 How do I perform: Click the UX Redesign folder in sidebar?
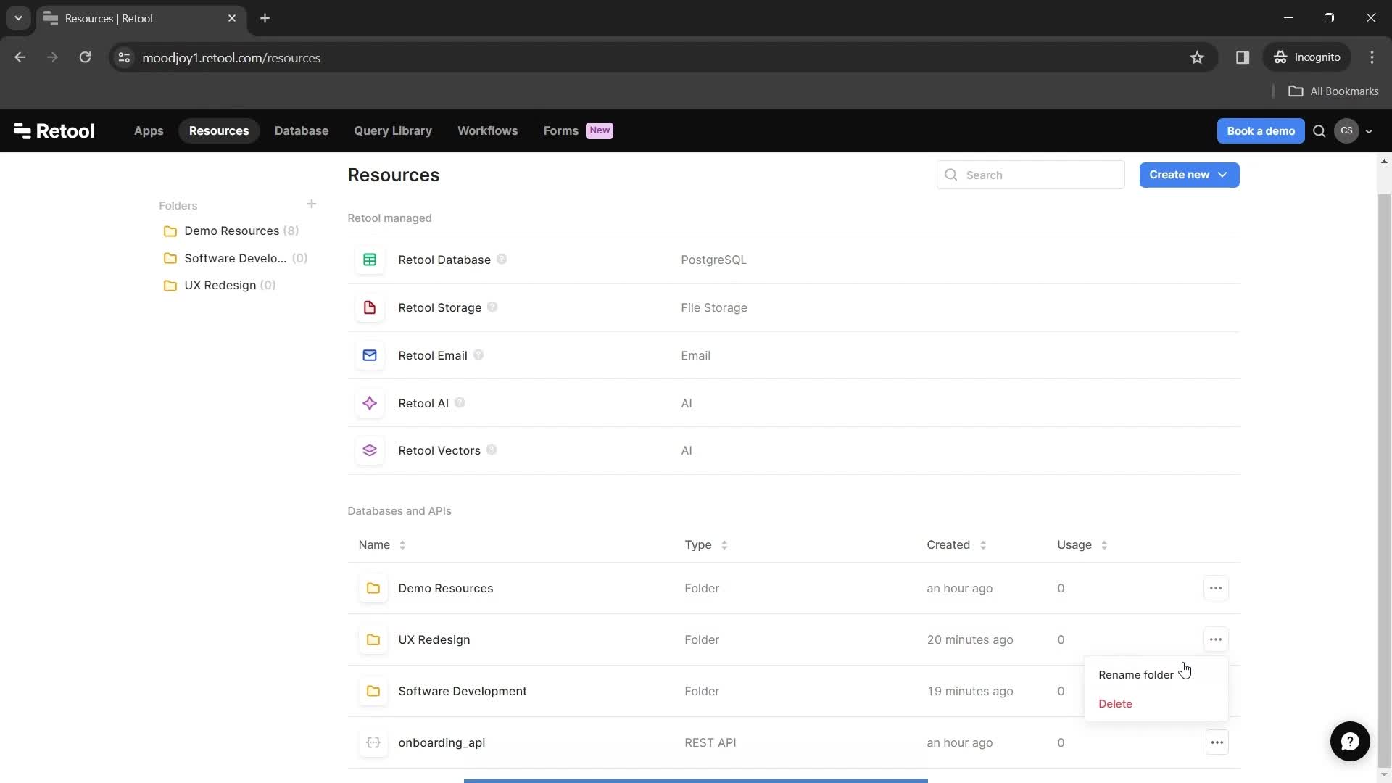pos(220,285)
